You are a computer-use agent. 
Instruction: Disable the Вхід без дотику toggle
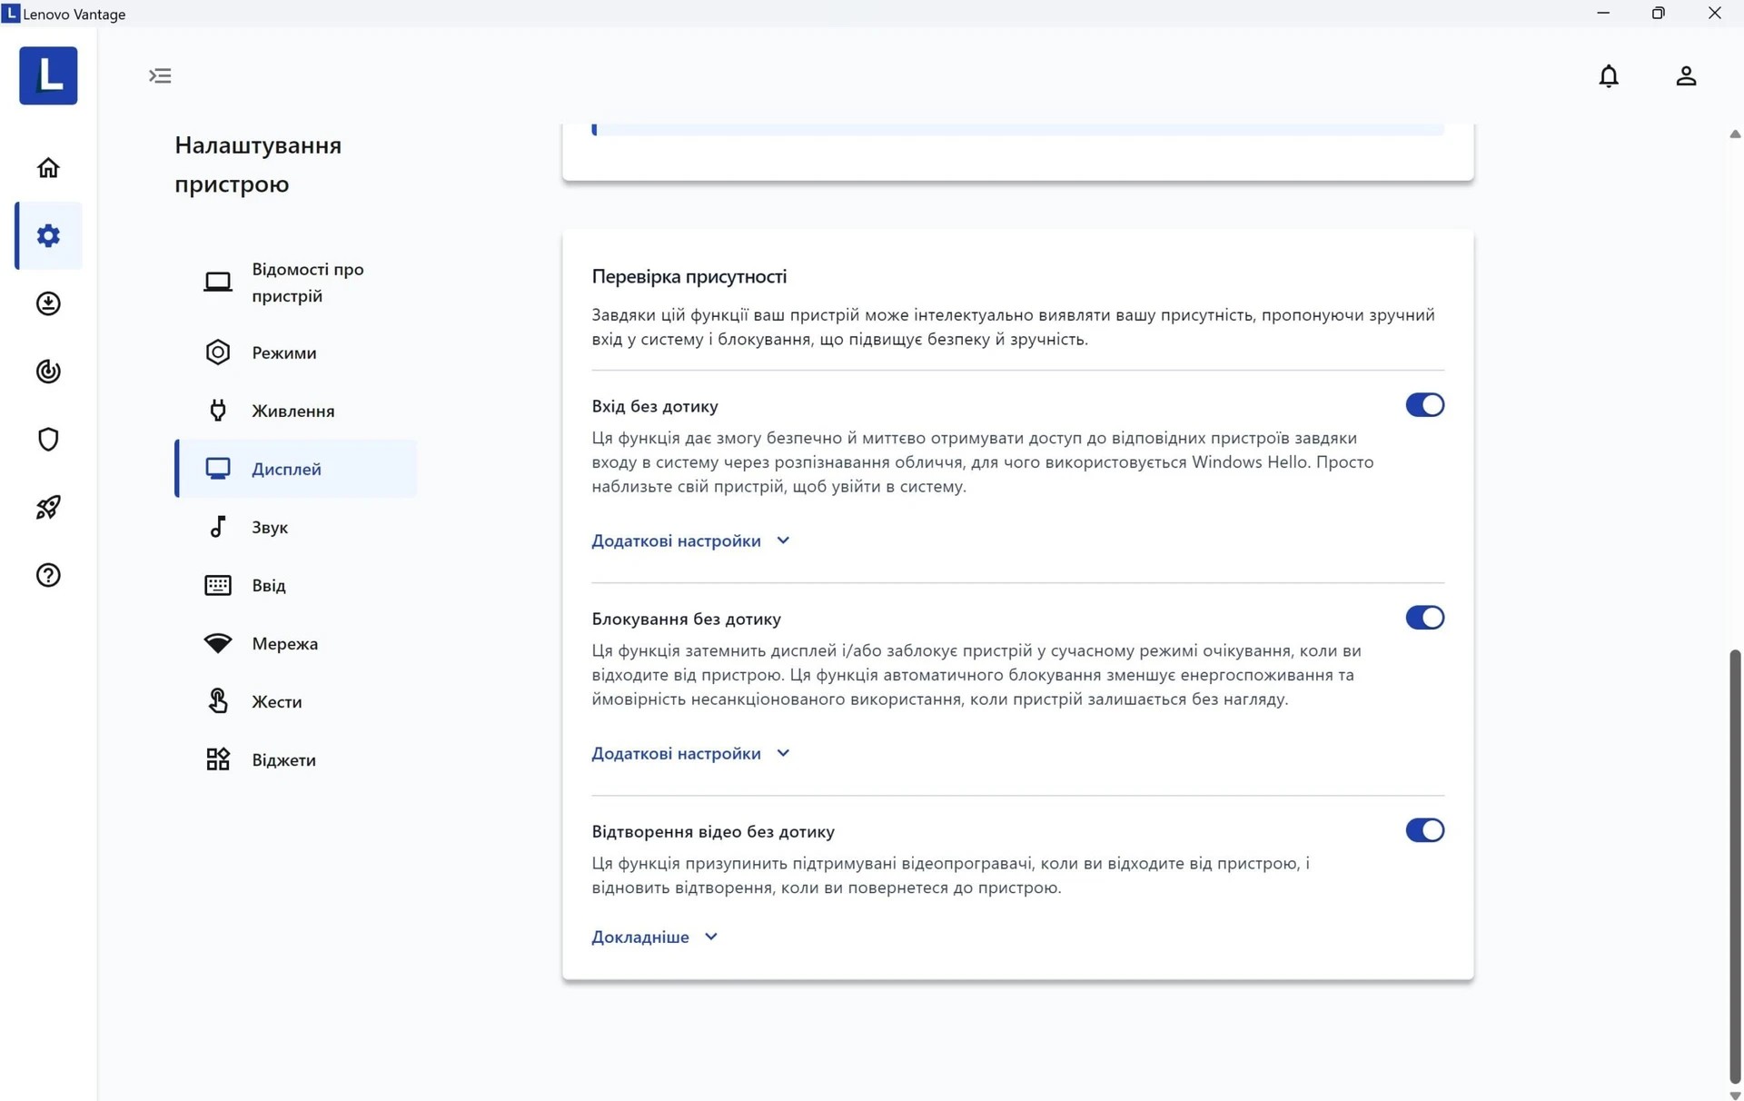(1423, 405)
